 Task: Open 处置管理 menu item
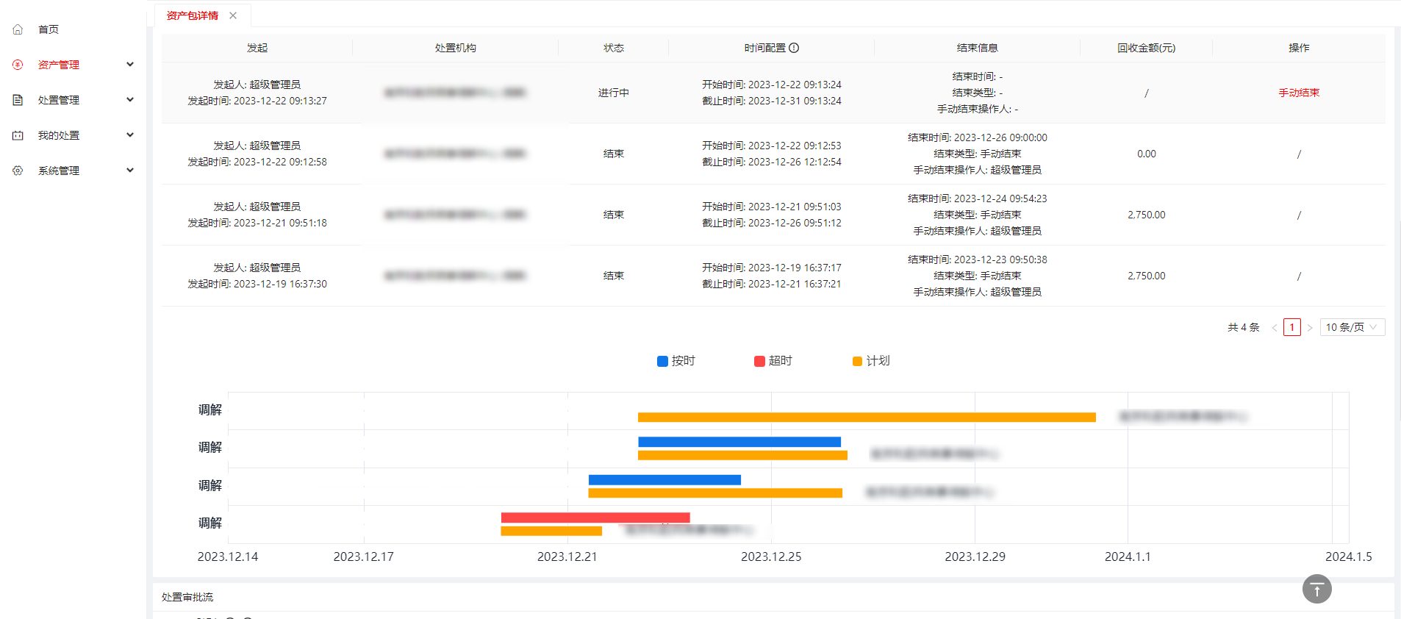(x=59, y=100)
